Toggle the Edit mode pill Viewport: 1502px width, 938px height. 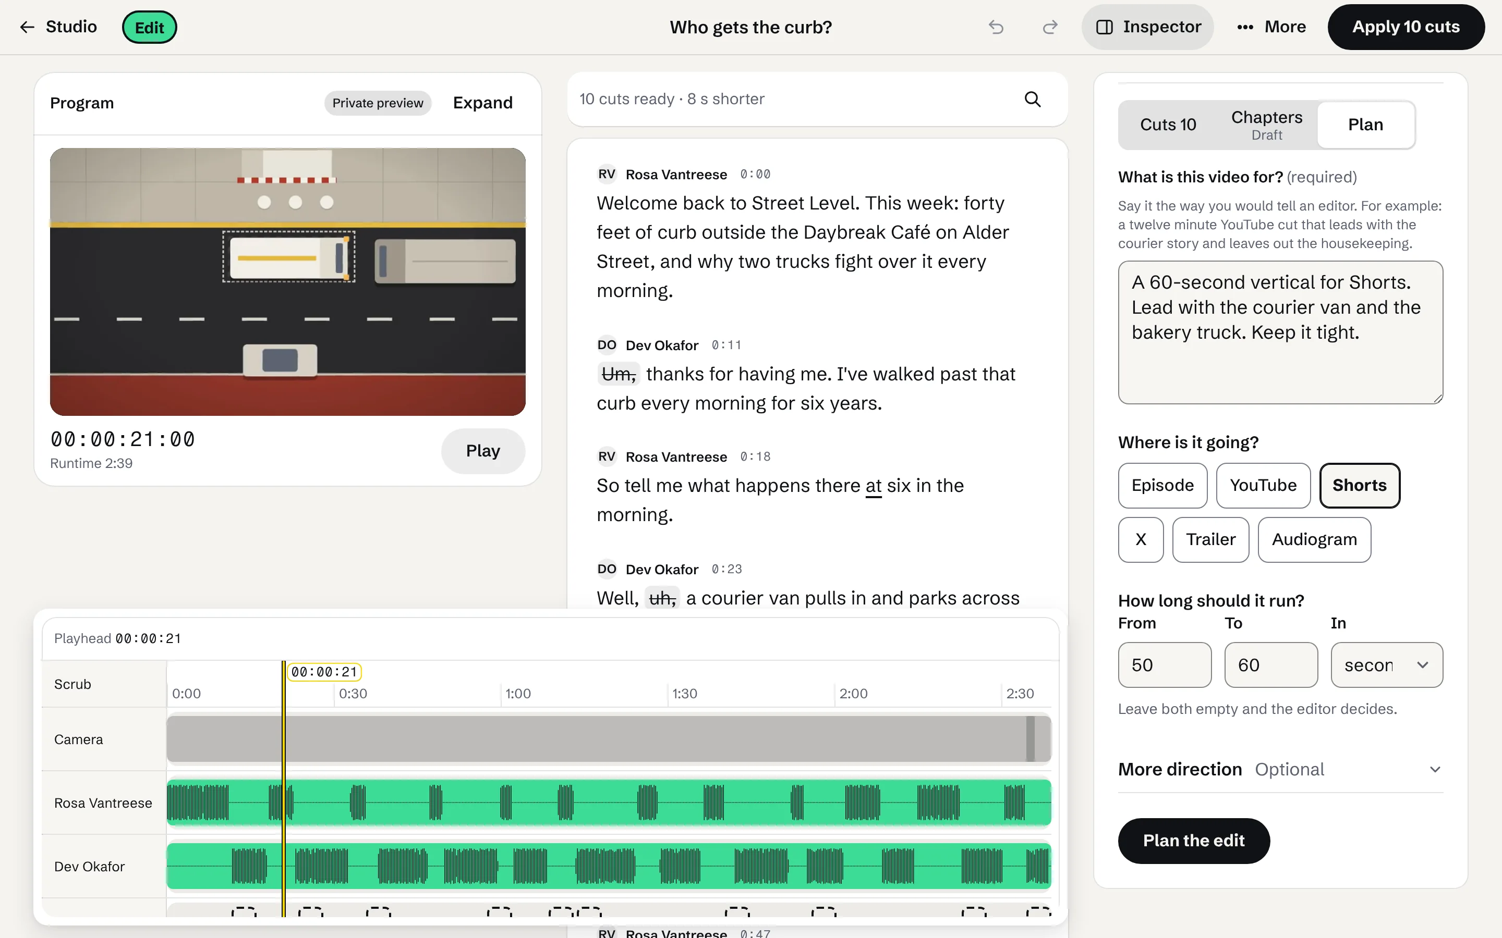pos(150,27)
